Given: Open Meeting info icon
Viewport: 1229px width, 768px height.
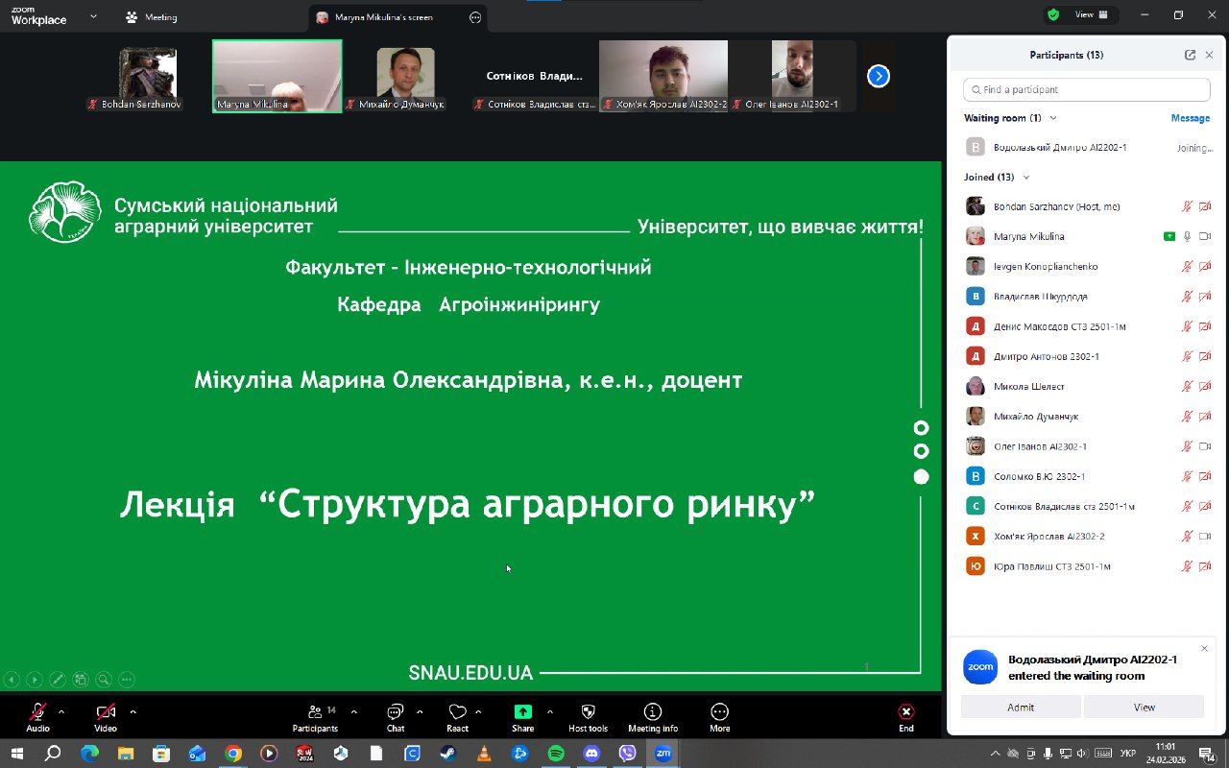Looking at the screenshot, I should [652, 712].
